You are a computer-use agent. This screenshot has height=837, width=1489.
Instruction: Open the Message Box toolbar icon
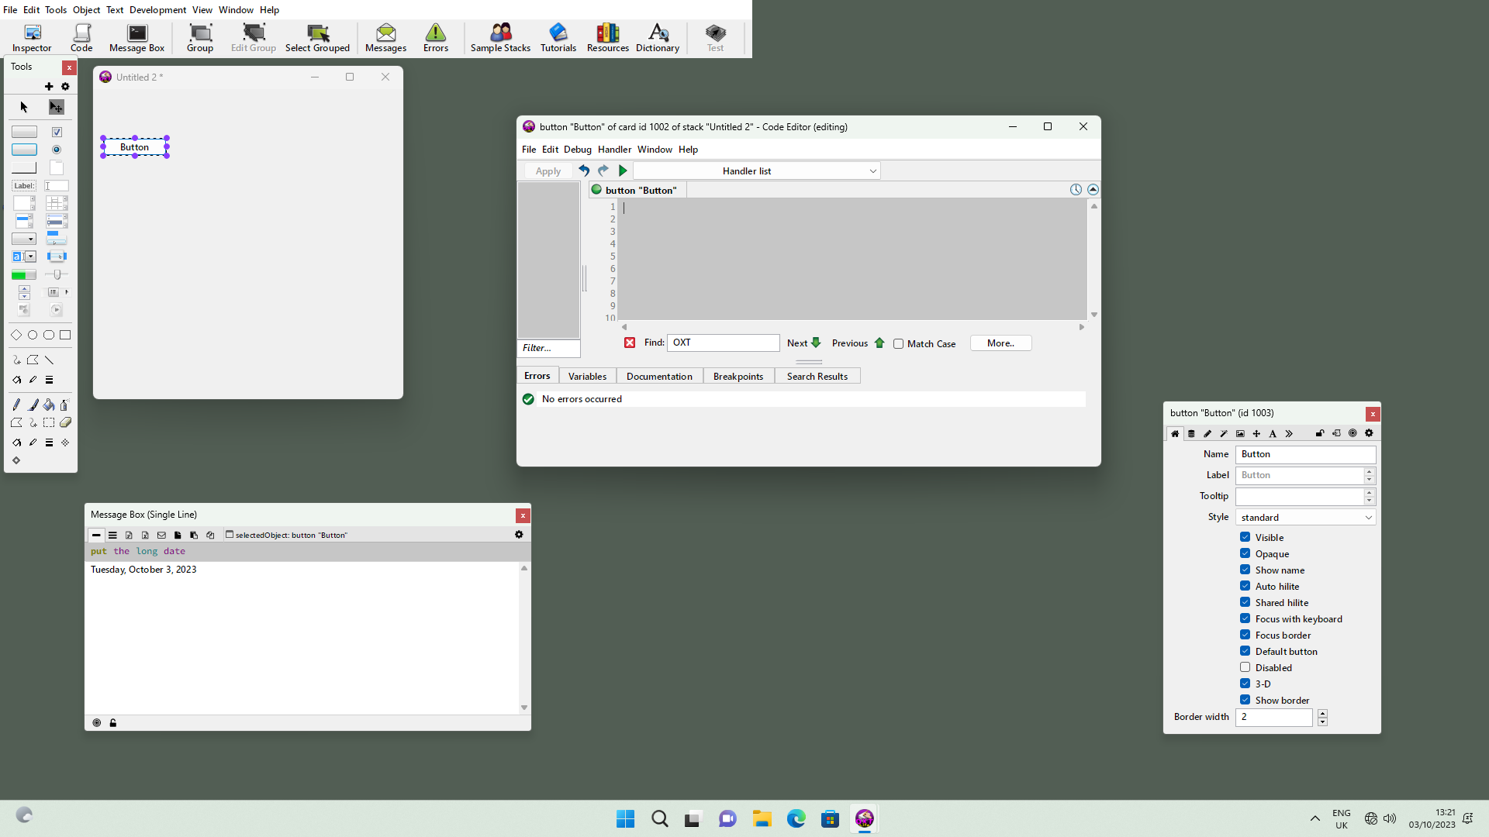point(136,38)
